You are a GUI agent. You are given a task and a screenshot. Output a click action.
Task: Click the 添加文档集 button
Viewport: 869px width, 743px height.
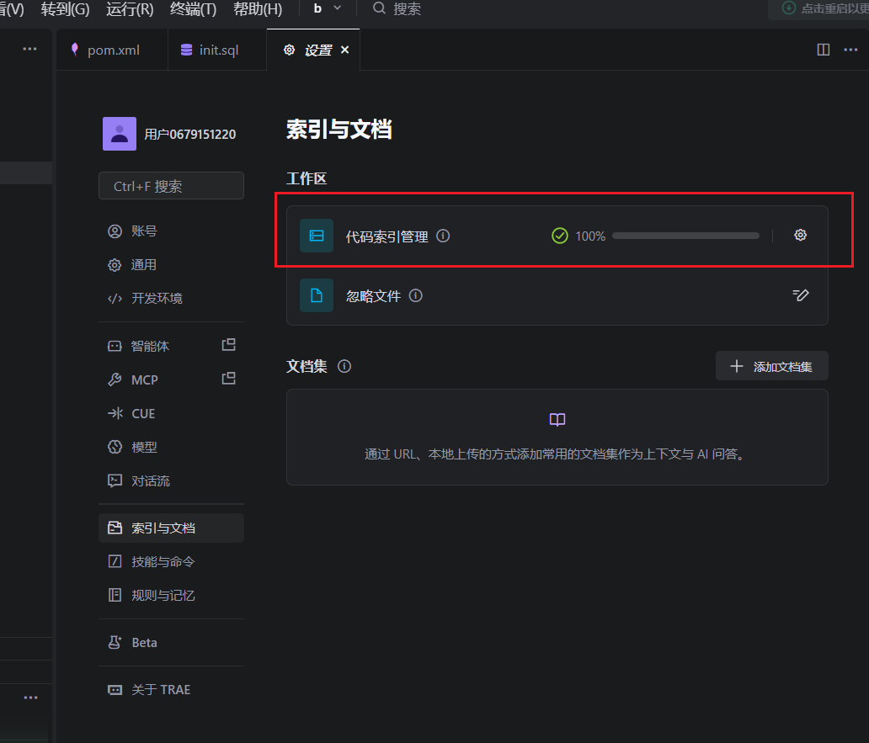(x=772, y=366)
